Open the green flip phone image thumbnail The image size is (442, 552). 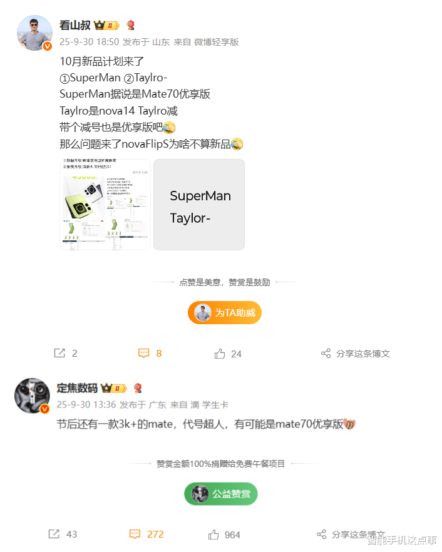tap(105, 205)
